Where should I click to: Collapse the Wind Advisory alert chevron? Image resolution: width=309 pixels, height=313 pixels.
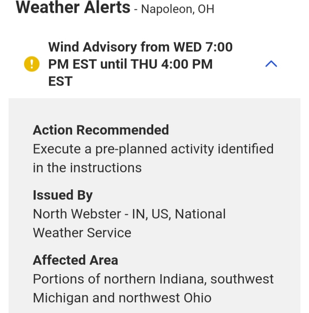coord(271,64)
